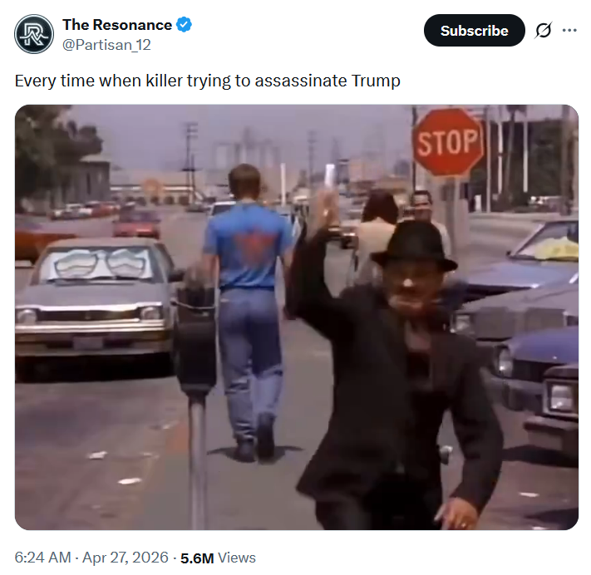Click the blue verified checkmark badge
The height and width of the screenshot is (575, 591).
coord(185,25)
